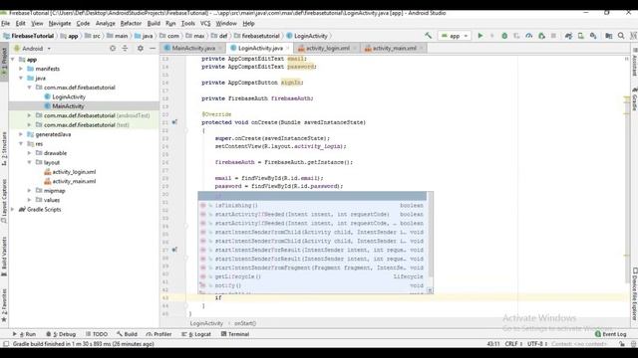638x358 pixels.
Task: Toggle the Build Variants side panel
Action: click(4, 257)
